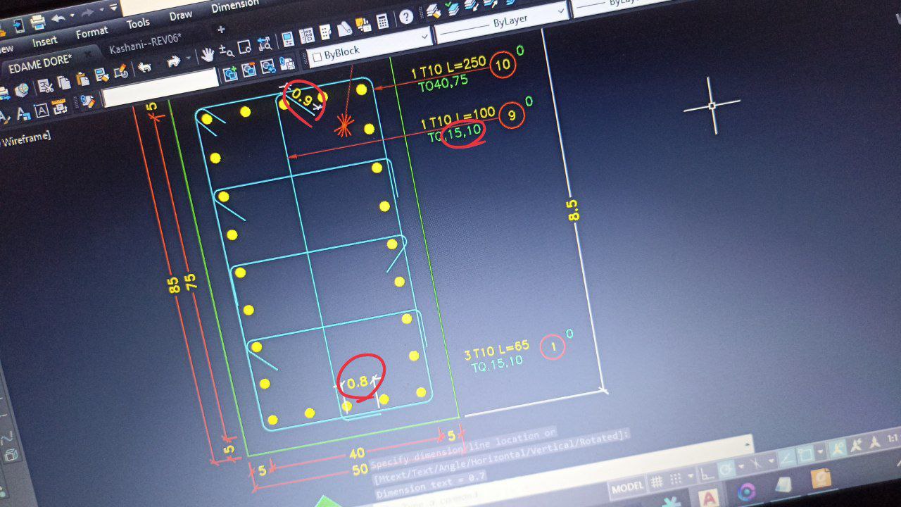Viewport: 901px width, 507px height.
Task: Click the empty layer combo box field
Action: click(160, 86)
